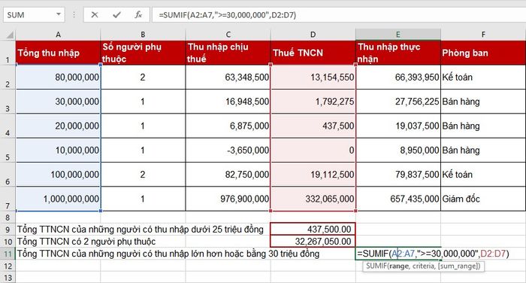Viewport: 526px width, 283px height.
Task: Select the 'Giám đốc' department cell
Action: pyautogui.click(x=483, y=199)
